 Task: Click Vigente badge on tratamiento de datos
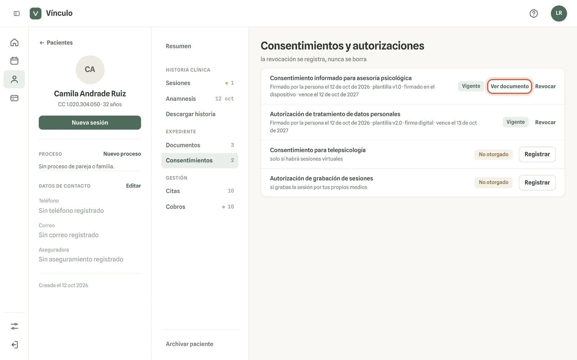515,122
